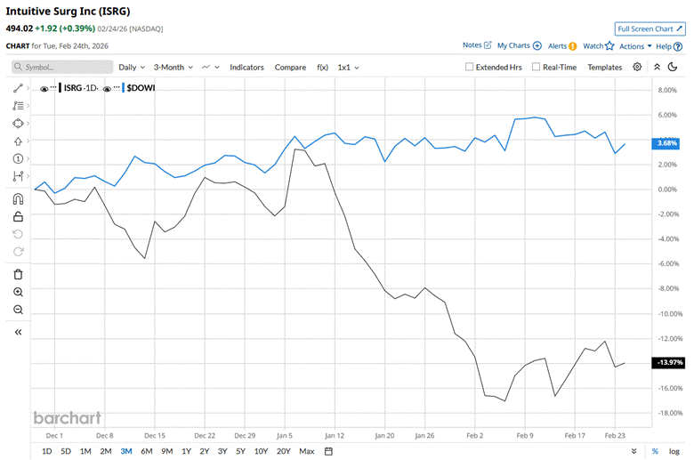Select the 1D range tab
The image size is (694, 460).
(x=46, y=451)
